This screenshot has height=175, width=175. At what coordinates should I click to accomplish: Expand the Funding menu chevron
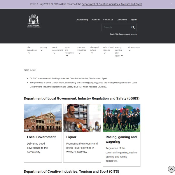tap(42, 50)
